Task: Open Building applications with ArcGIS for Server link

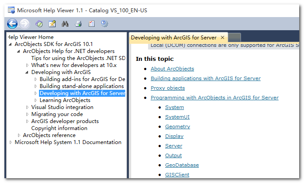Action: [x=206, y=78]
